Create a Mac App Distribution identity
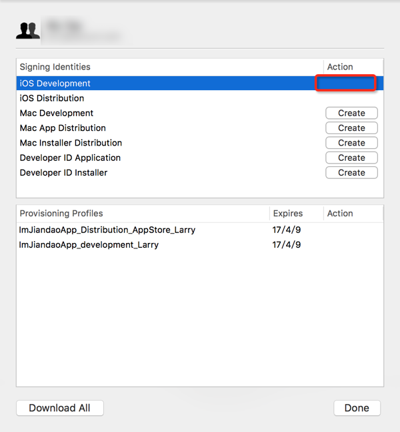The image size is (400, 432). click(351, 128)
